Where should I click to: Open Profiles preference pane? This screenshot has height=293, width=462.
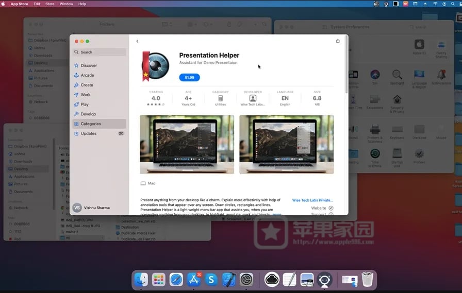pyautogui.click(x=419, y=156)
